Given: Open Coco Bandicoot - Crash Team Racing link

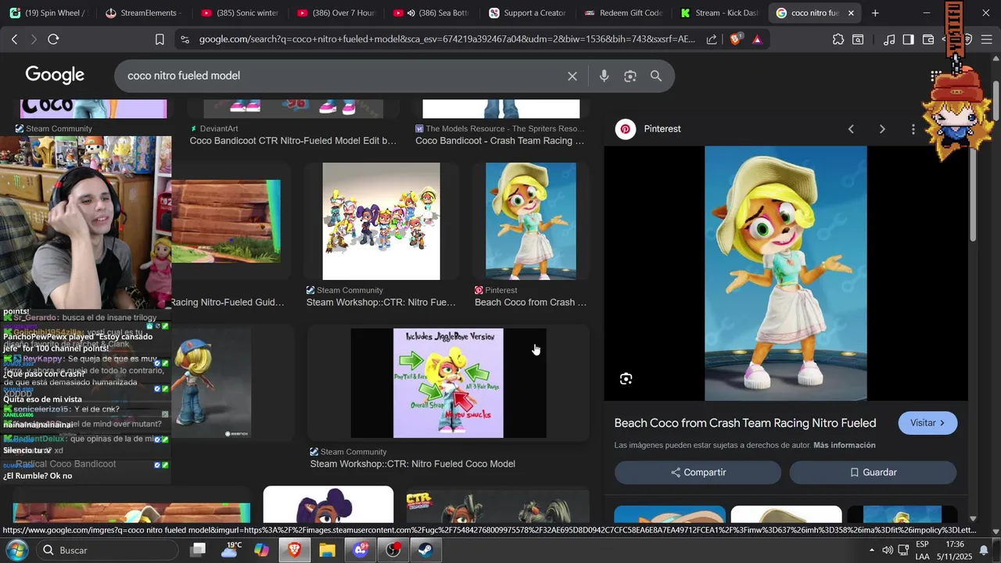Looking at the screenshot, I should tap(500, 141).
